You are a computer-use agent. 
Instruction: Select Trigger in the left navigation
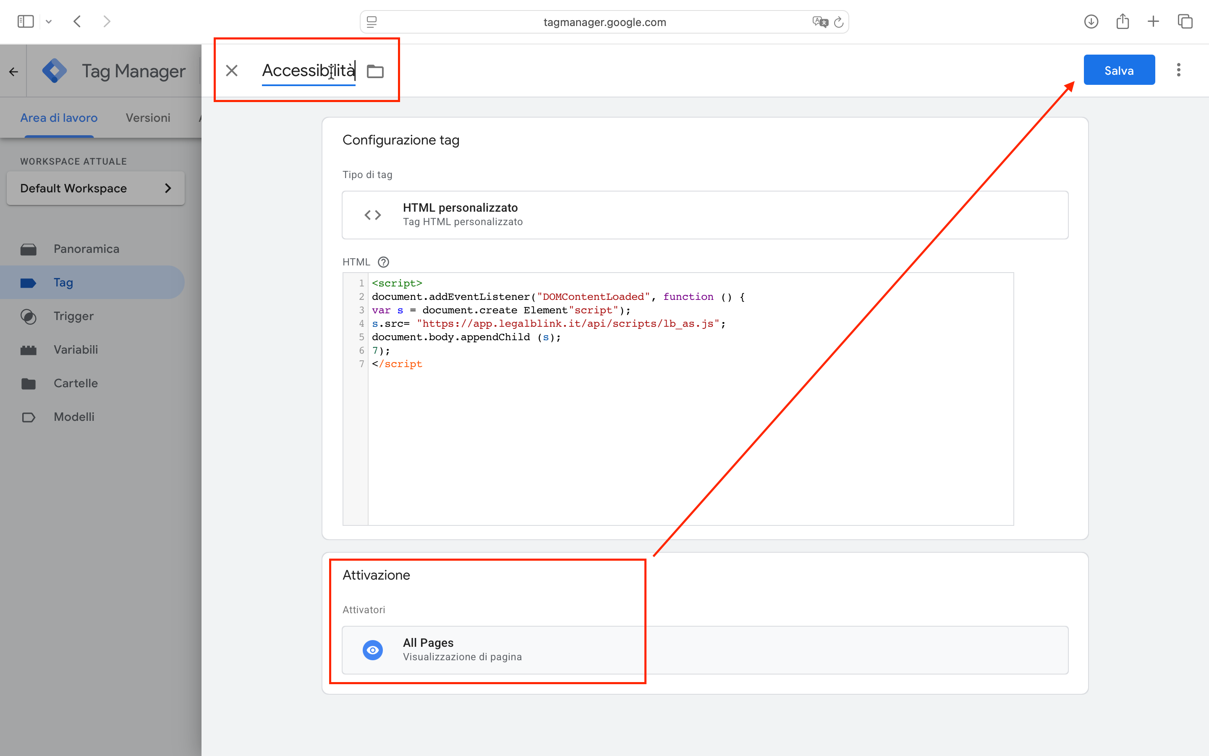point(73,316)
